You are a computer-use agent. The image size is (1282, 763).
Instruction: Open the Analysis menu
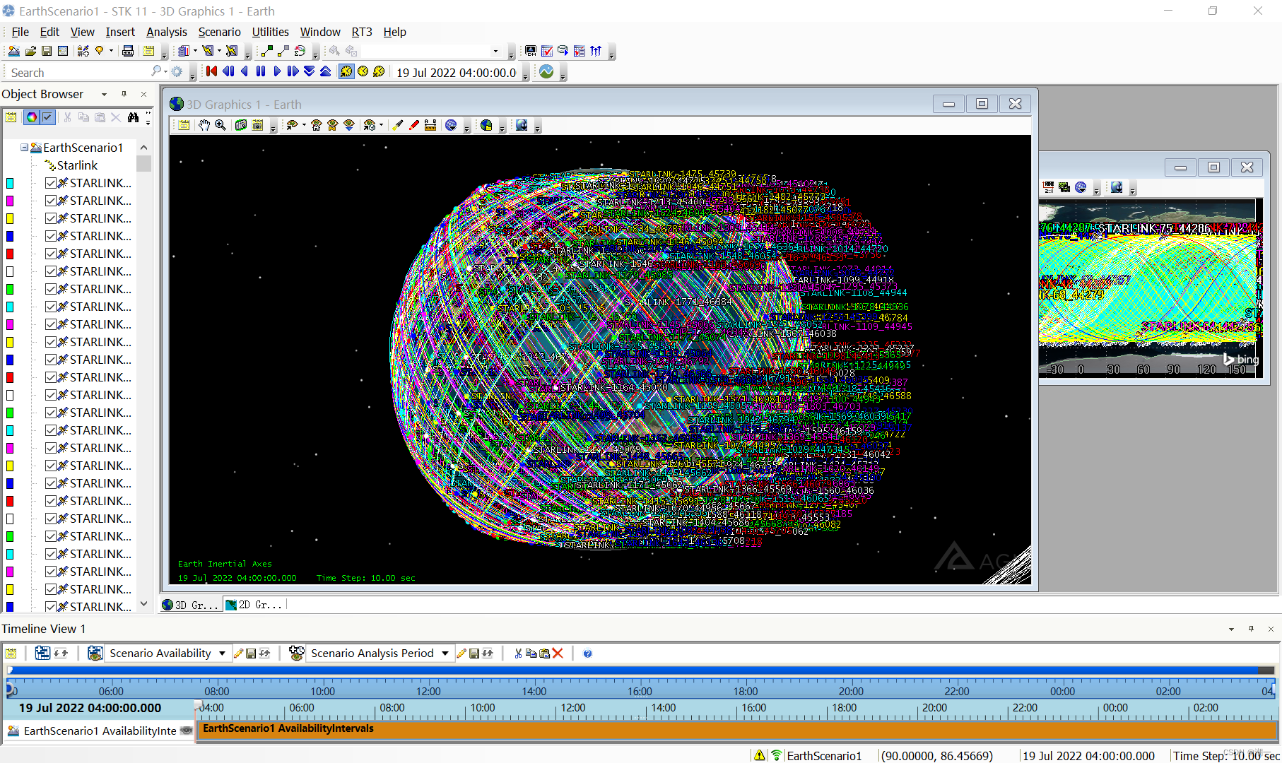pyautogui.click(x=166, y=32)
